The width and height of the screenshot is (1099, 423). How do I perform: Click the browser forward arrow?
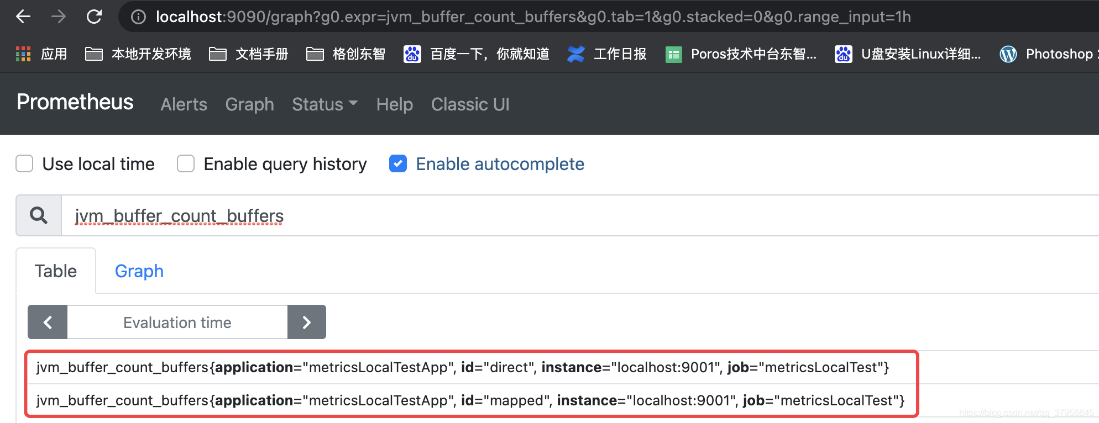(x=58, y=17)
